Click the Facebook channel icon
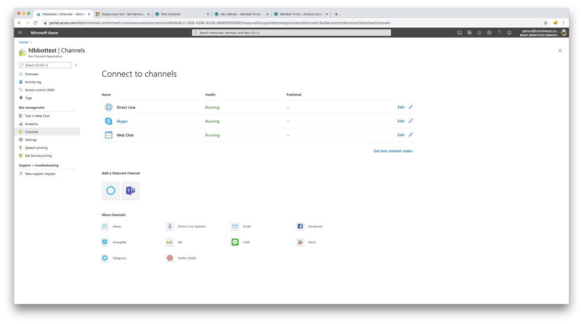This screenshot has width=583, height=324. (x=300, y=226)
